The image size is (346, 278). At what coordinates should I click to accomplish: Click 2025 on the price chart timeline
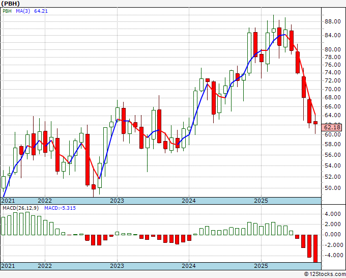pyautogui.click(x=261, y=201)
